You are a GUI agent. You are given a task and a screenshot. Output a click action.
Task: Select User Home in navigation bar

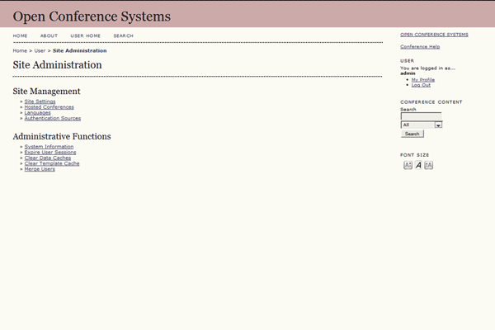pyautogui.click(x=85, y=36)
